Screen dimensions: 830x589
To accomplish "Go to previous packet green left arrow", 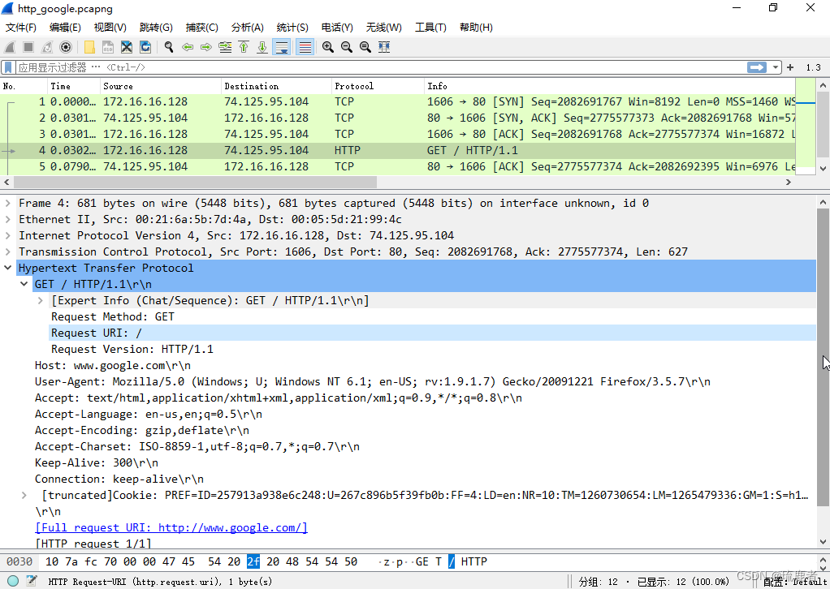I will [x=188, y=47].
